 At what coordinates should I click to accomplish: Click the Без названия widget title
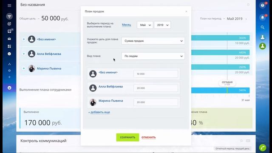coord(33,5)
